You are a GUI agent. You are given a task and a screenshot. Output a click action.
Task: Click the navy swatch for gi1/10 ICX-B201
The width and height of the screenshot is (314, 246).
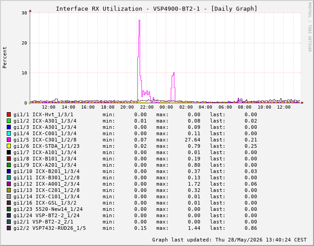[9, 171]
